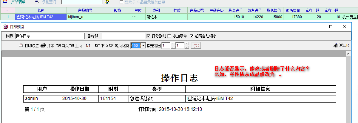
Task: Disable 打分割线 divider line checkbox
Action: point(149,36)
